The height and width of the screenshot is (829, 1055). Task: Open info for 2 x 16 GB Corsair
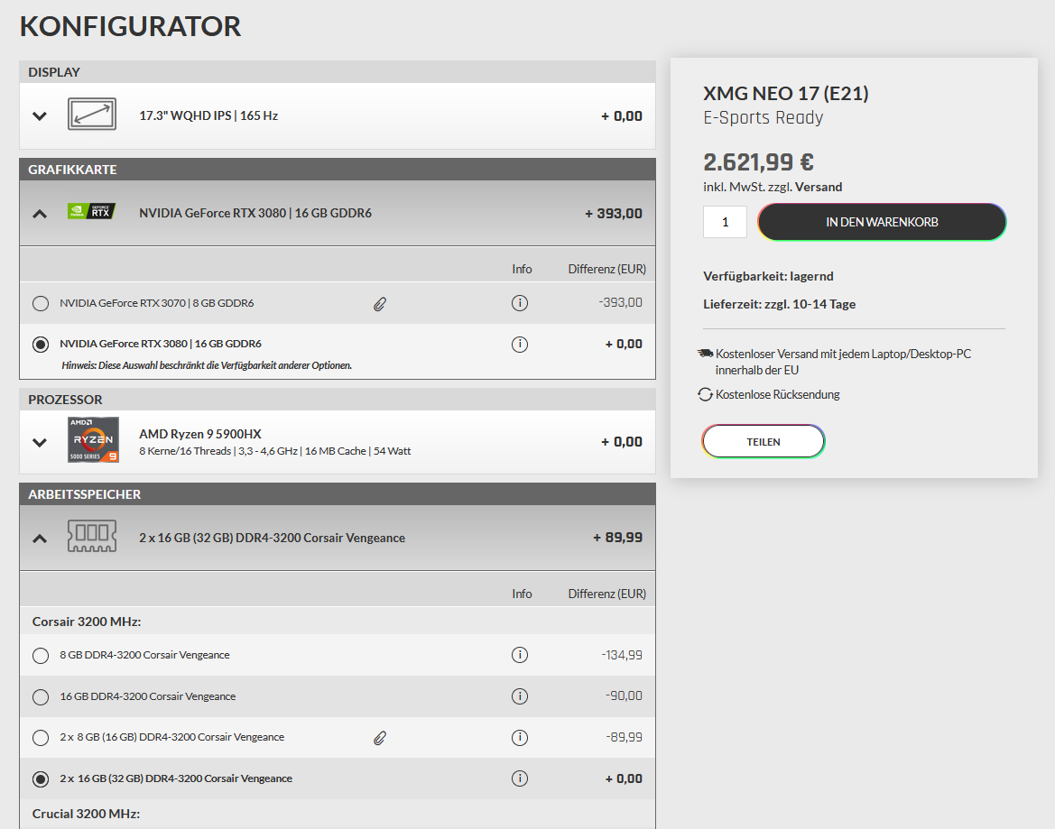point(520,778)
